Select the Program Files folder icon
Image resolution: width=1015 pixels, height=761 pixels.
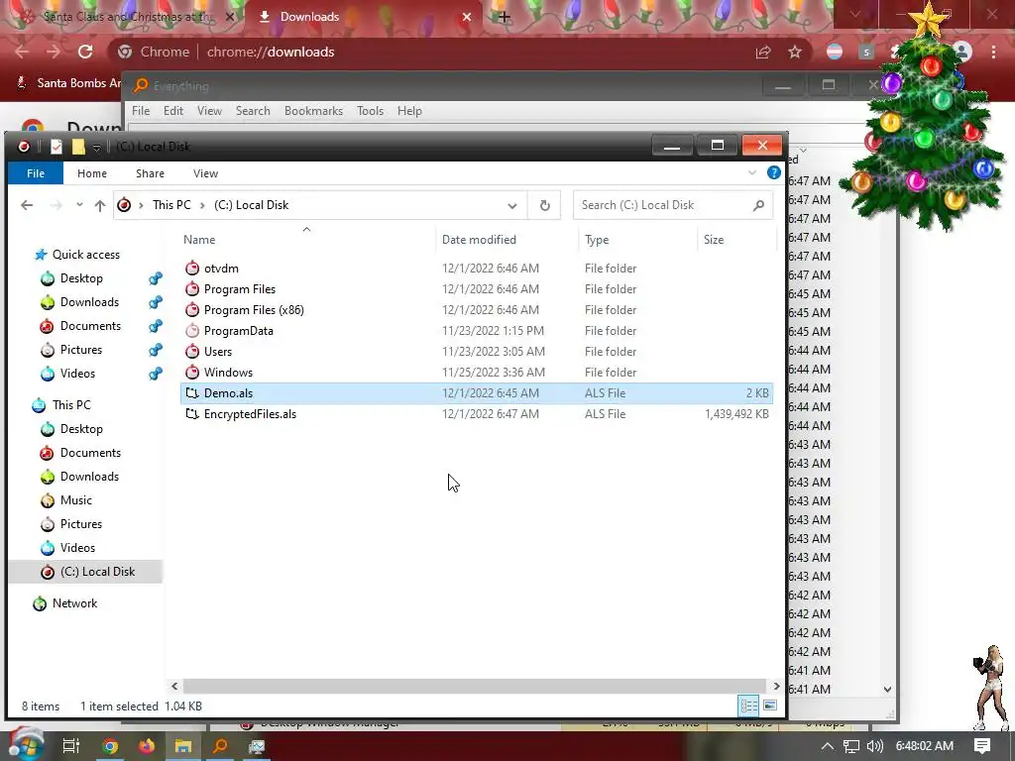[x=191, y=288]
